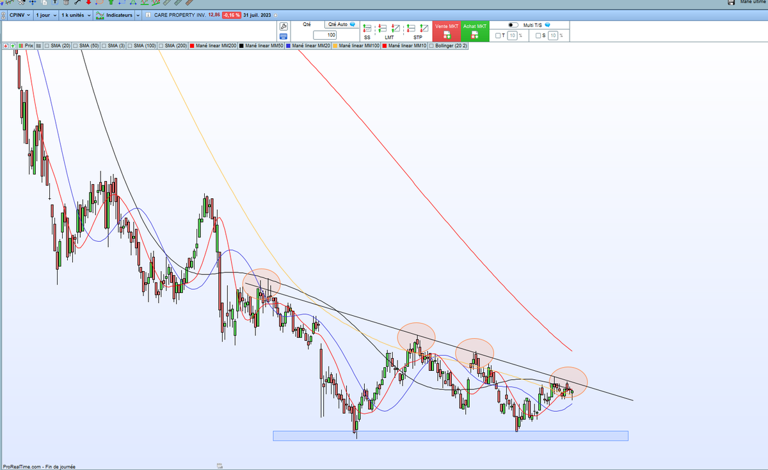This screenshot has width=768, height=470.
Task: Click the Indicateurs button
Action: coord(114,15)
